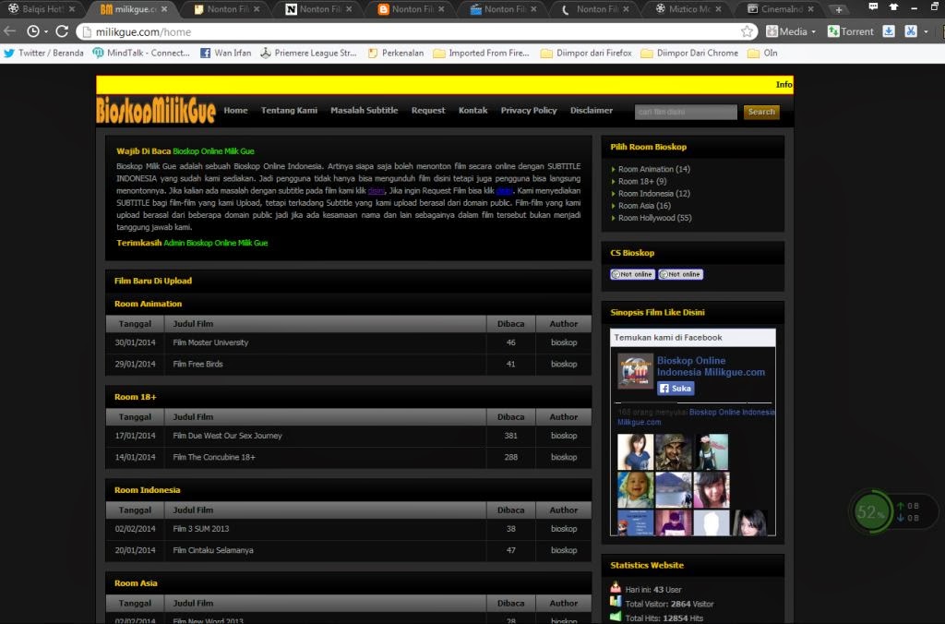Open Film The Concubine 18+ entry
Viewport: 945px width, 624px height.
(214, 458)
